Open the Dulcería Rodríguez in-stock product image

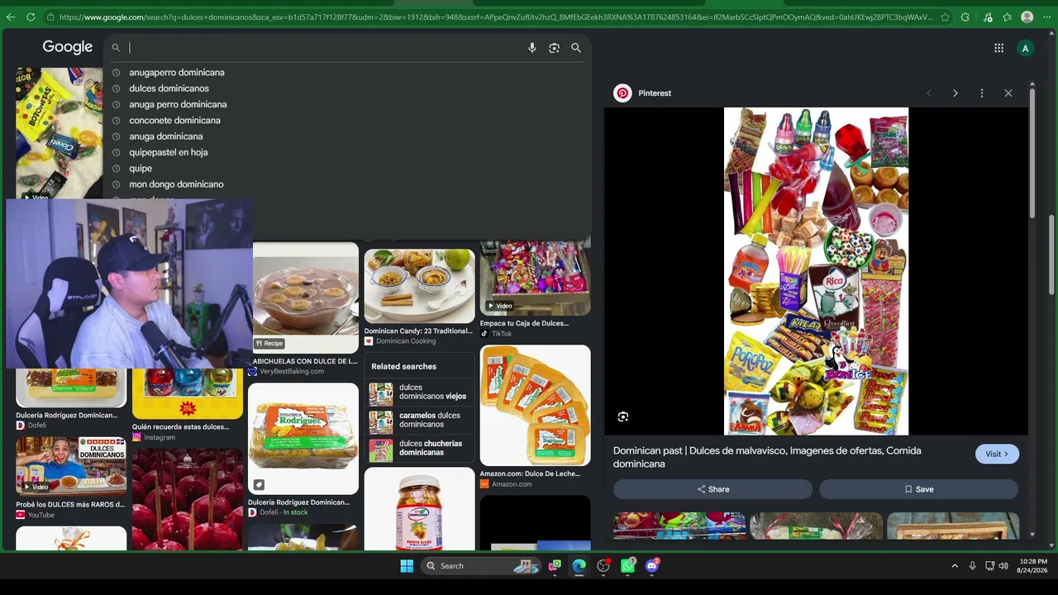coord(303,438)
